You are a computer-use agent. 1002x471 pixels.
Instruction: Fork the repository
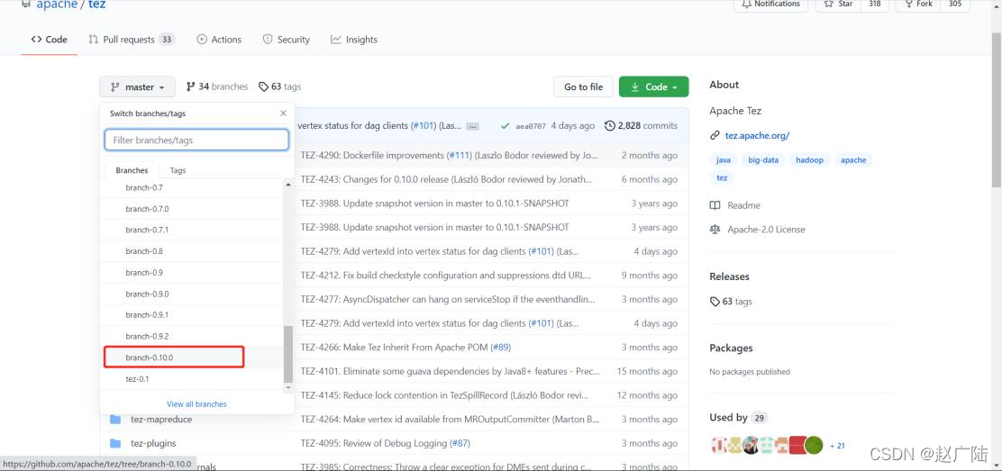coord(917,4)
